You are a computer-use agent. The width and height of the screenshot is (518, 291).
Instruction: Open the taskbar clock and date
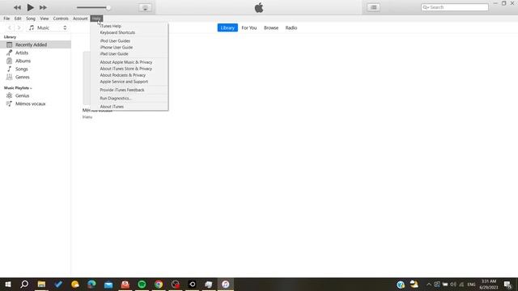pyautogui.click(x=489, y=284)
